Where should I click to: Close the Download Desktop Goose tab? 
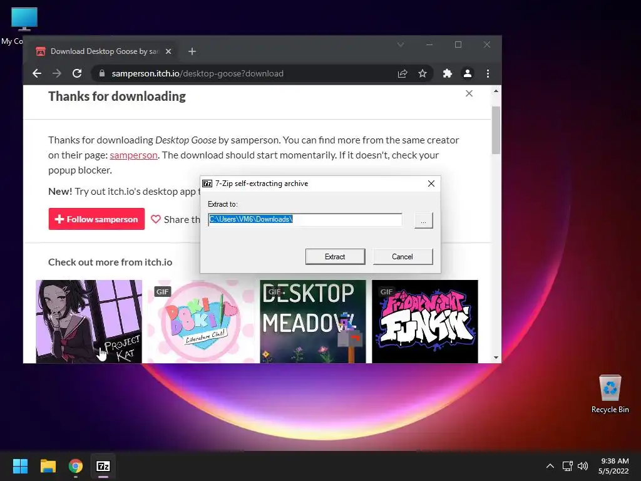(x=168, y=51)
